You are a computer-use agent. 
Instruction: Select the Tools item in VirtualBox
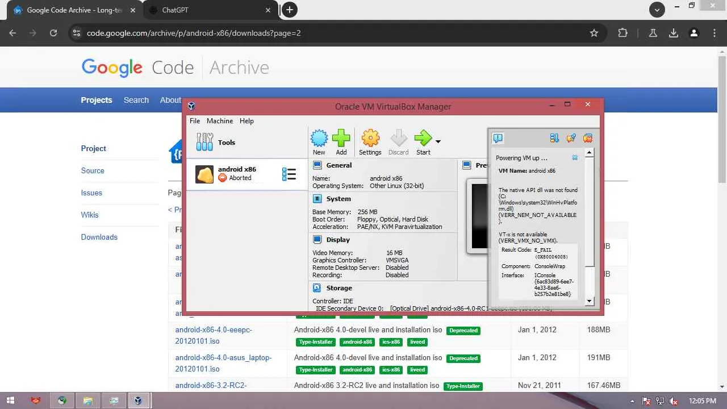(247, 143)
